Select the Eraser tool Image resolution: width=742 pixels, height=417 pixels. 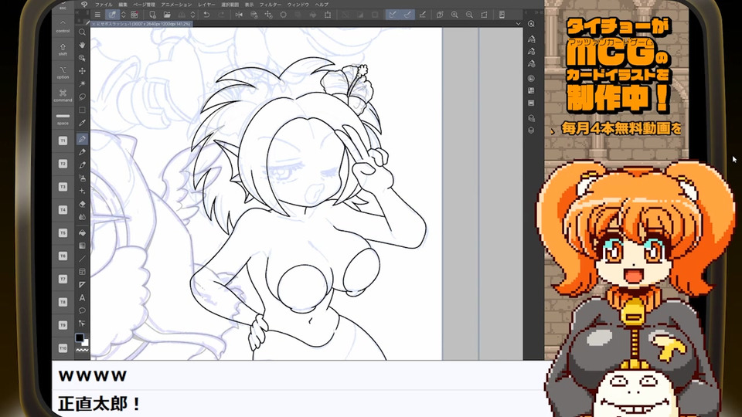(82, 204)
